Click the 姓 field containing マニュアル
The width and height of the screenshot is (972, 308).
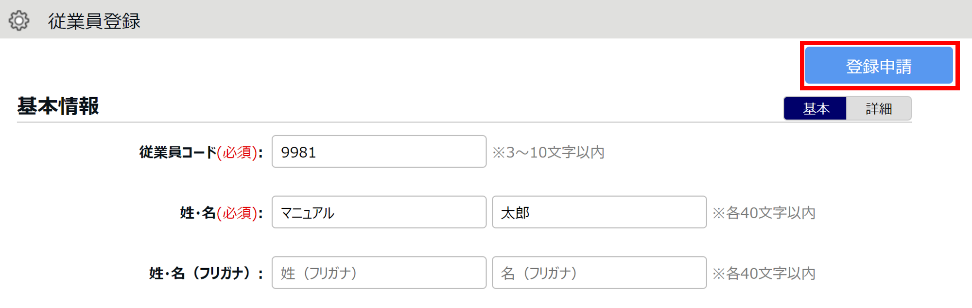tap(379, 212)
